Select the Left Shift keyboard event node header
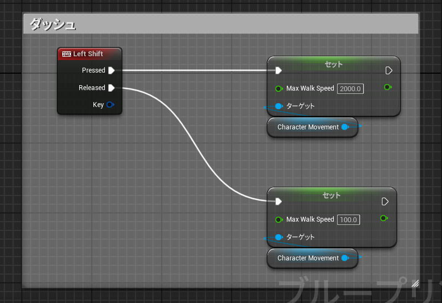 click(90, 54)
